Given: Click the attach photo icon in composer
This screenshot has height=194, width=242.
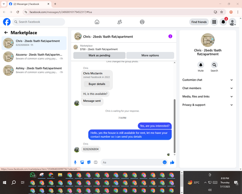Looking at the screenshot, I should tap(82, 162).
